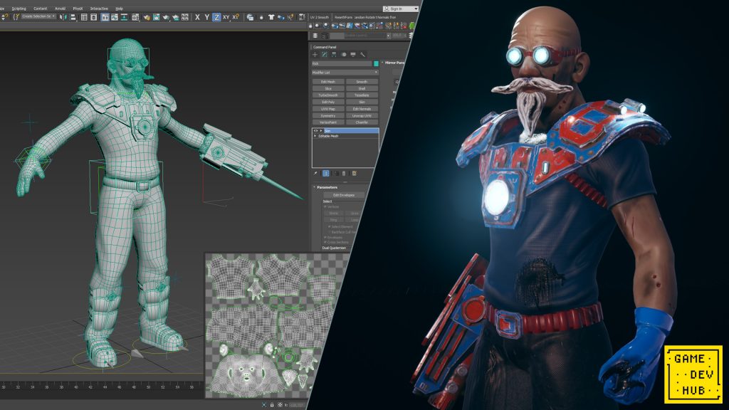The height and width of the screenshot is (410, 729).
Task: Expand the Editable Mesh entry in the stack
Action: 314,136
